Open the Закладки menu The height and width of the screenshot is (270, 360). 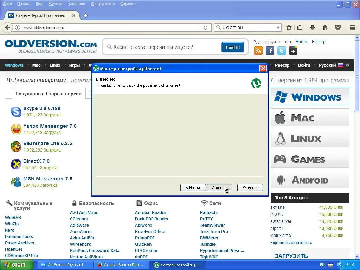coord(76,4)
